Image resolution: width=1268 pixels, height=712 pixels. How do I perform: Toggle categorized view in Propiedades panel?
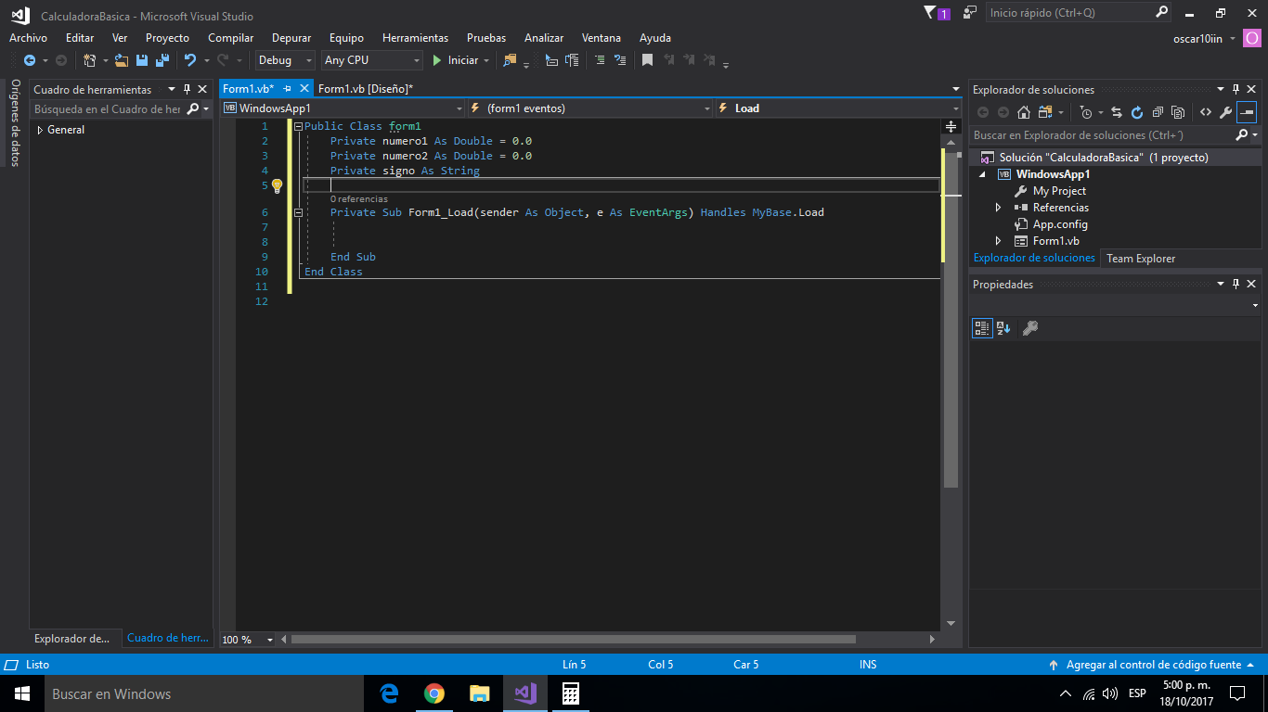pos(981,328)
